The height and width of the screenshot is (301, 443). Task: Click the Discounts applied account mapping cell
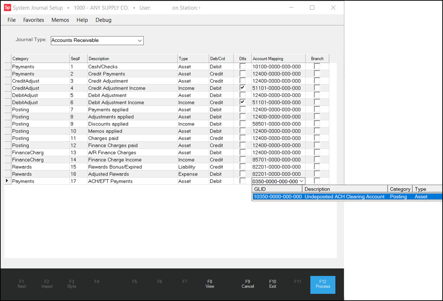point(277,124)
